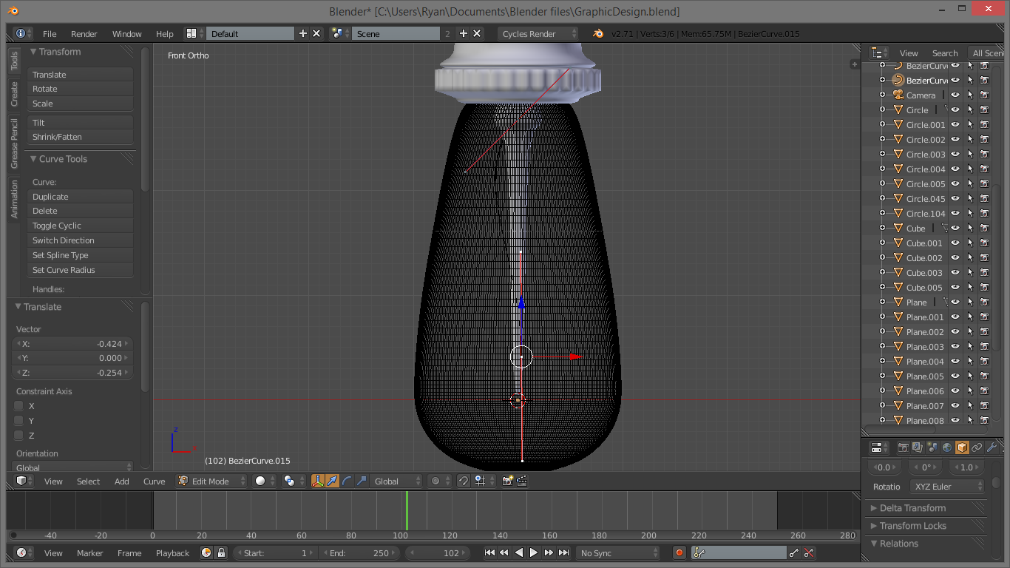
Task: Open the viewport shading mode dropdown
Action: [265, 481]
